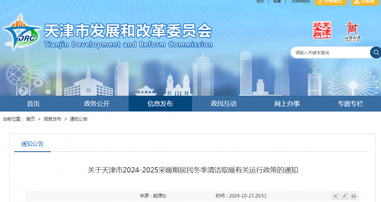
Task: Open 网上办事 navigation item
Action: click(287, 104)
